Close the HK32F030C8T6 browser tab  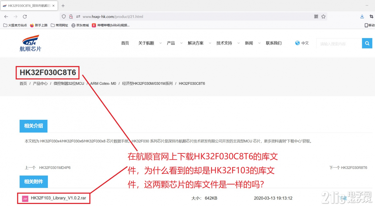(53, 6)
